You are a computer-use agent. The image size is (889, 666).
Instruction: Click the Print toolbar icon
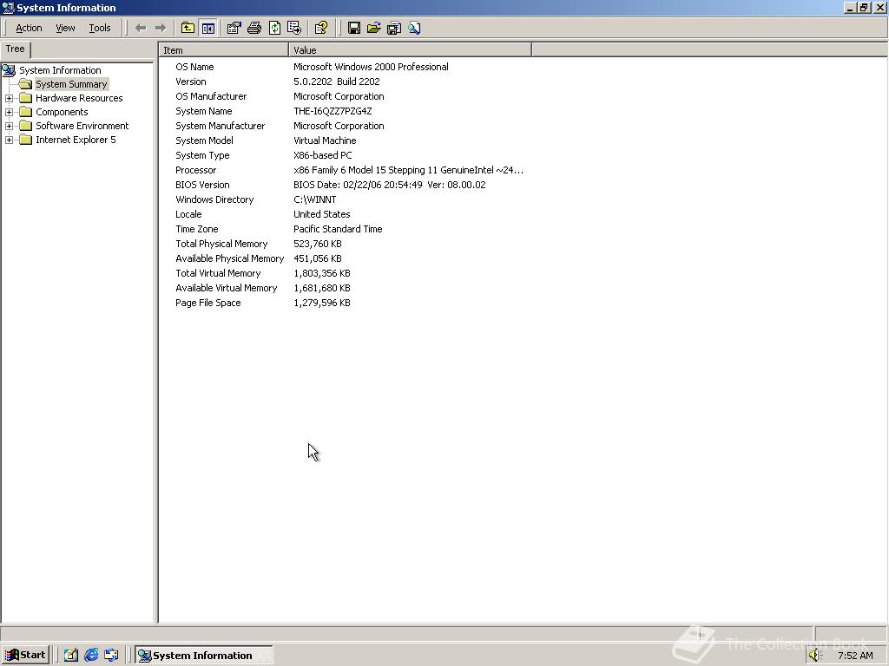254,28
